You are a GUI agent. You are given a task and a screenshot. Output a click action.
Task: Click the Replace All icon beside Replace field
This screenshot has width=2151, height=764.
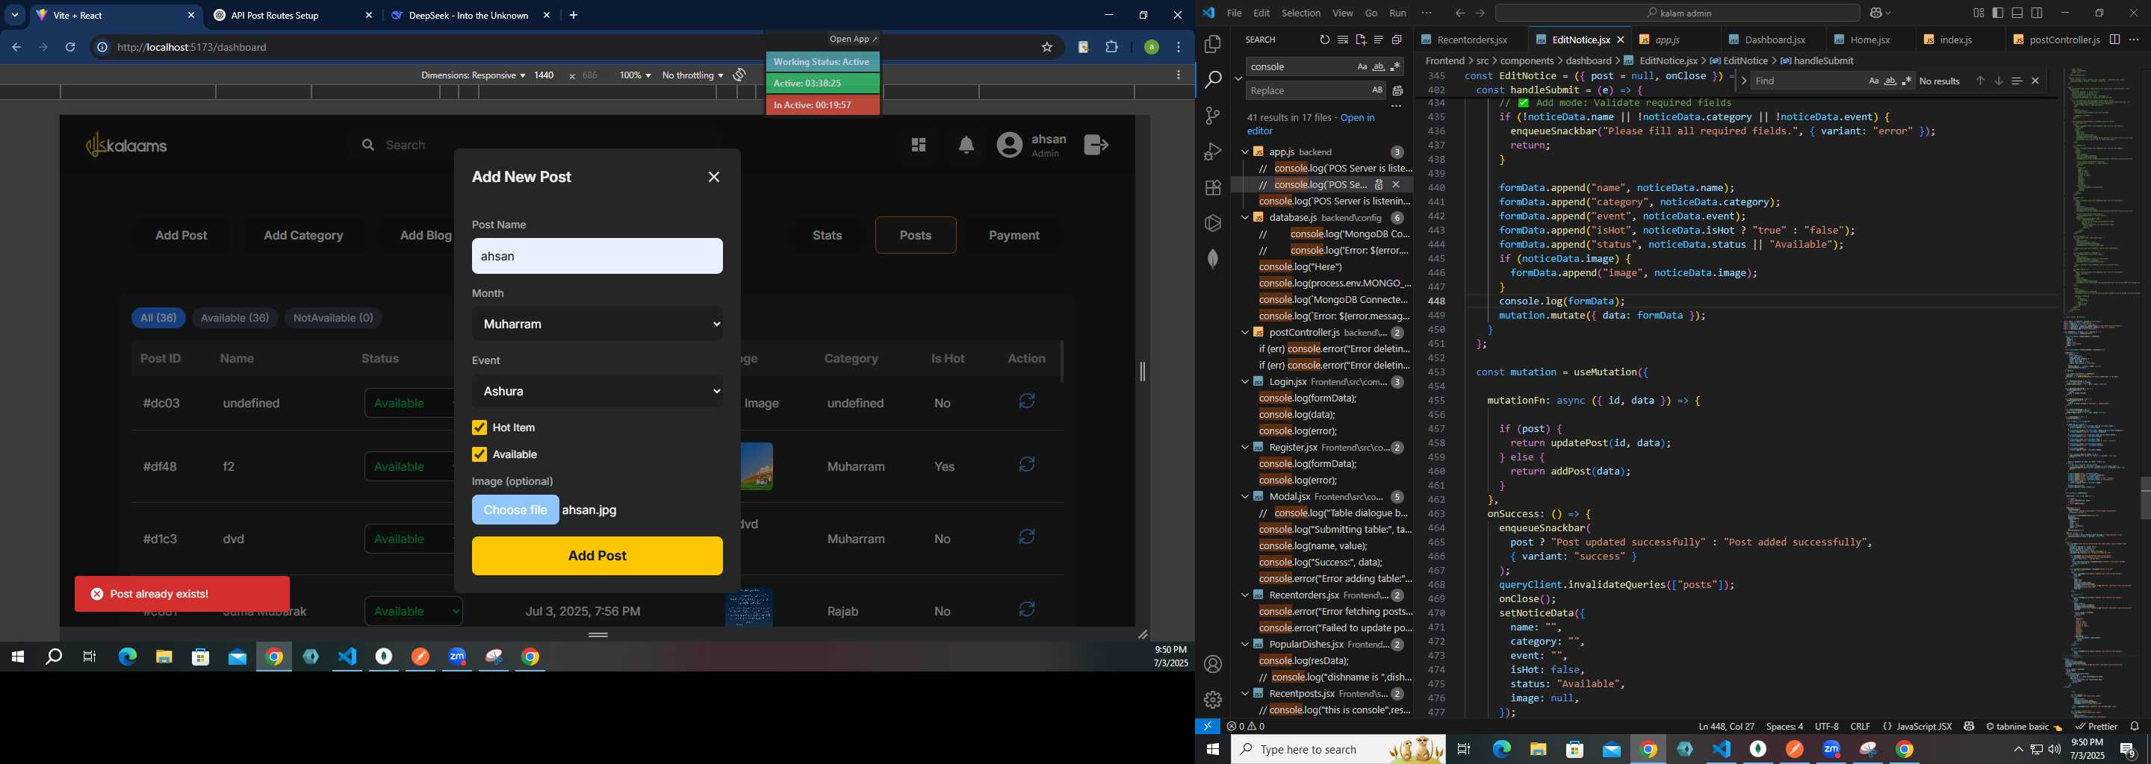pyautogui.click(x=1398, y=90)
